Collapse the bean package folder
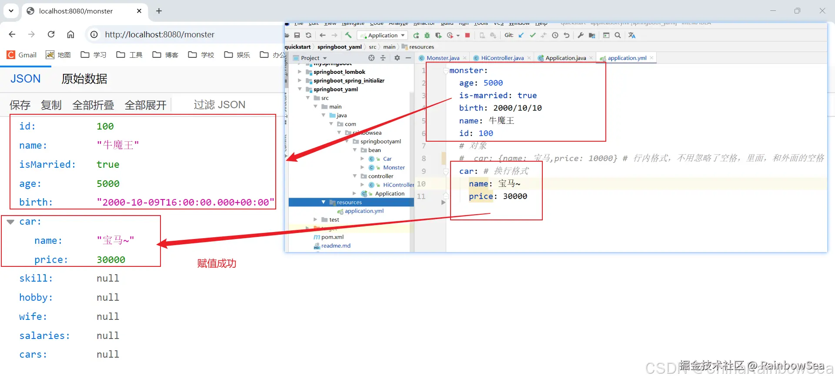Viewport: 835px width, 382px height. [x=354, y=150]
